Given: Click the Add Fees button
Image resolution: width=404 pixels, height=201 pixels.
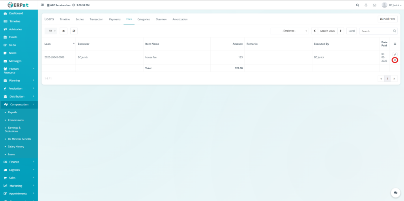Looking at the screenshot, I should coord(387,19).
